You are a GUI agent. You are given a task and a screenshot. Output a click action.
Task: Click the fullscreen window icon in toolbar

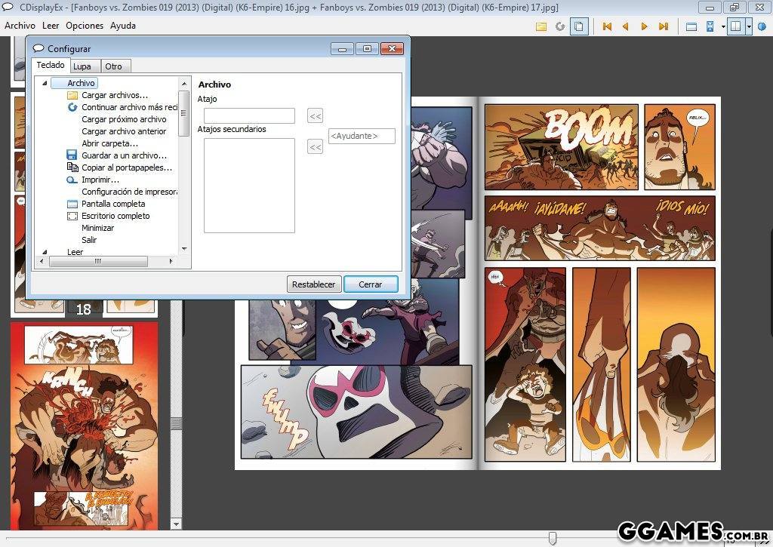point(691,26)
